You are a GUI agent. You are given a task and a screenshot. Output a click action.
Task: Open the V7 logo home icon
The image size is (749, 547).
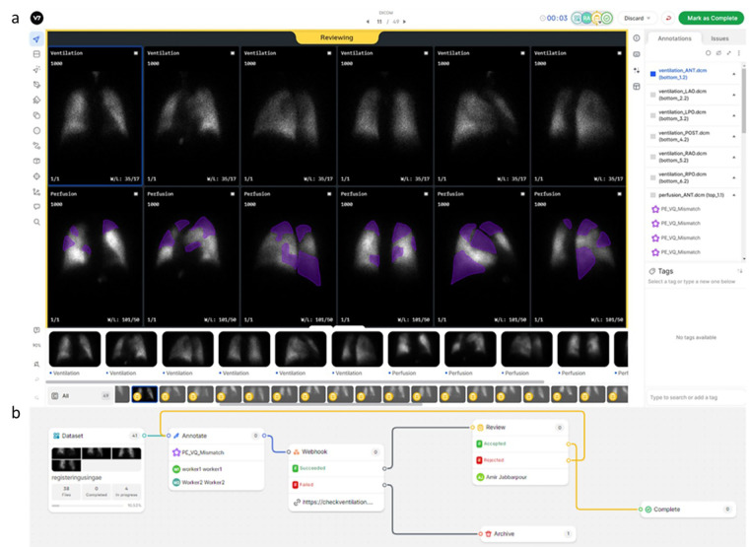point(36,18)
